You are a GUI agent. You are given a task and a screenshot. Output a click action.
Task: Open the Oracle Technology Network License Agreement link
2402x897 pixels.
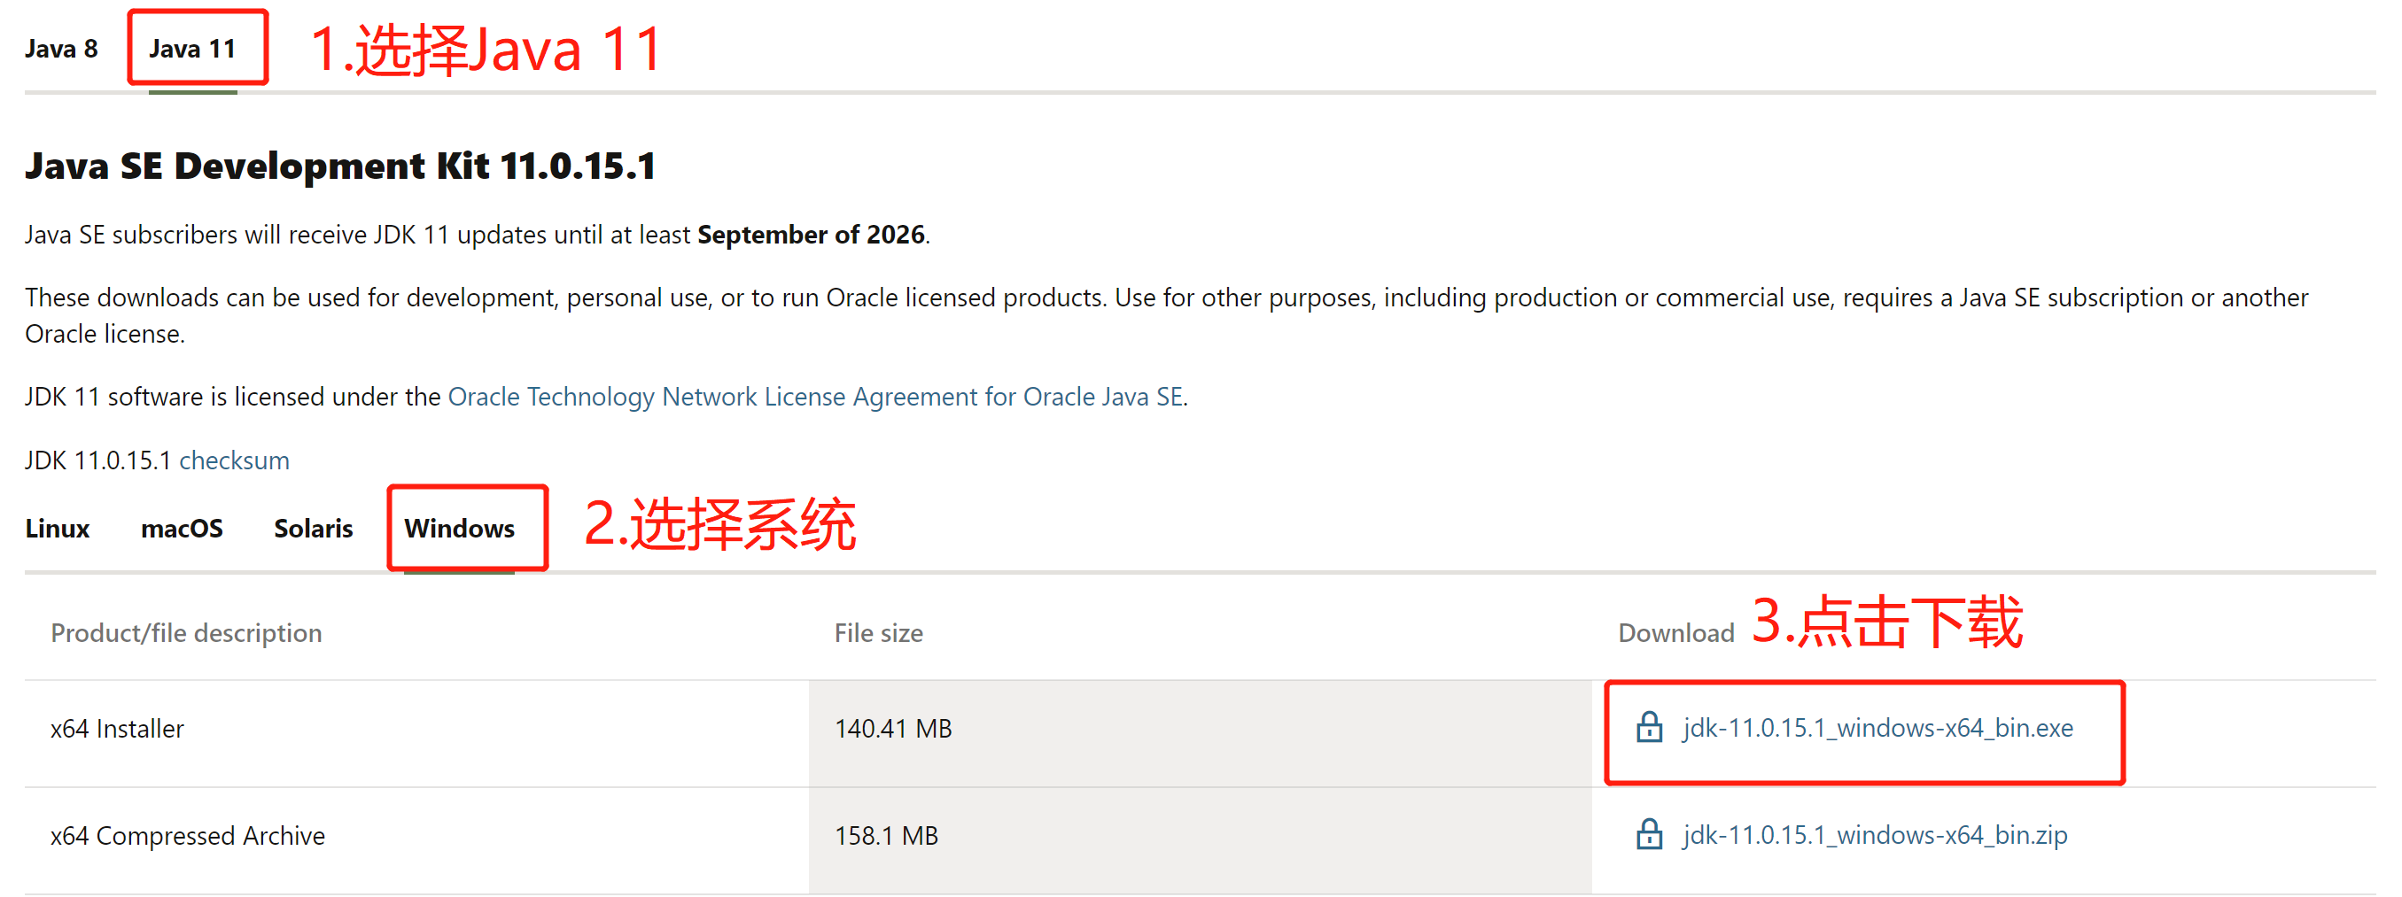pos(815,397)
